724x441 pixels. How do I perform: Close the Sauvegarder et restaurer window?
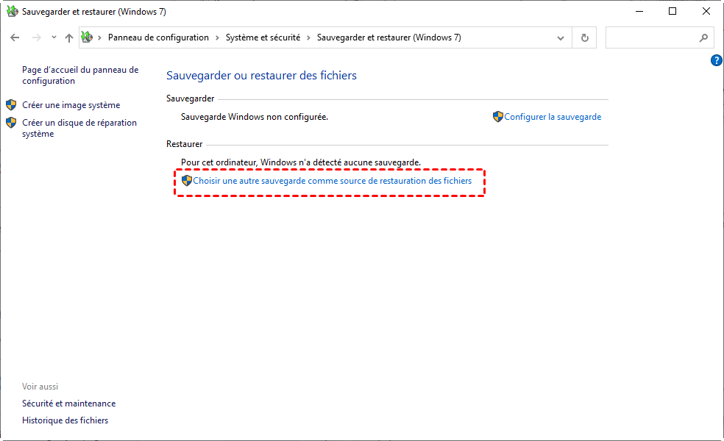point(706,12)
